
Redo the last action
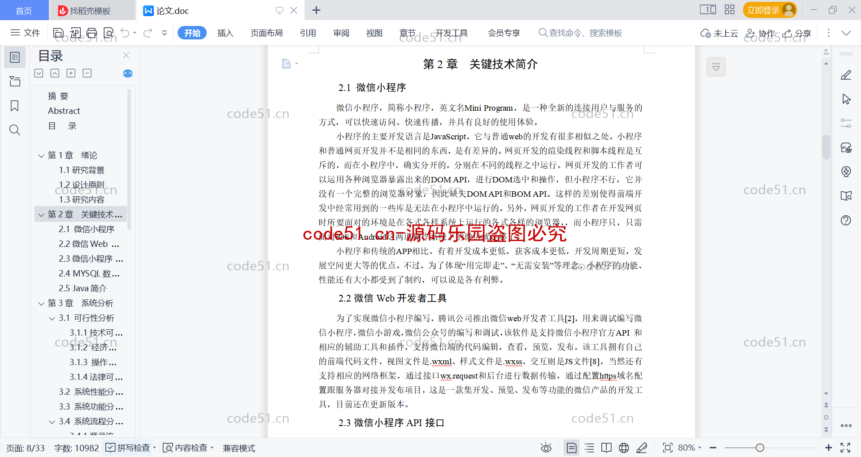tap(148, 33)
